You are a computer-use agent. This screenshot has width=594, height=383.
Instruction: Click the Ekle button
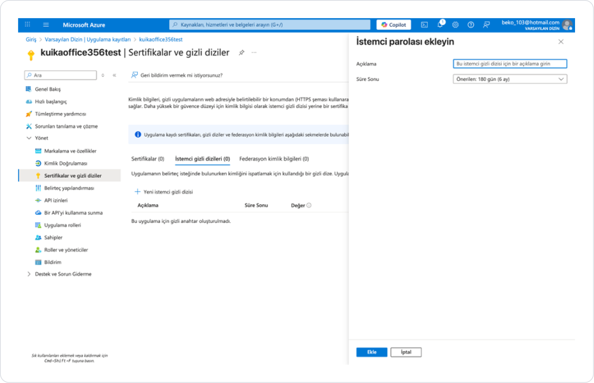pyautogui.click(x=372, y=352)
